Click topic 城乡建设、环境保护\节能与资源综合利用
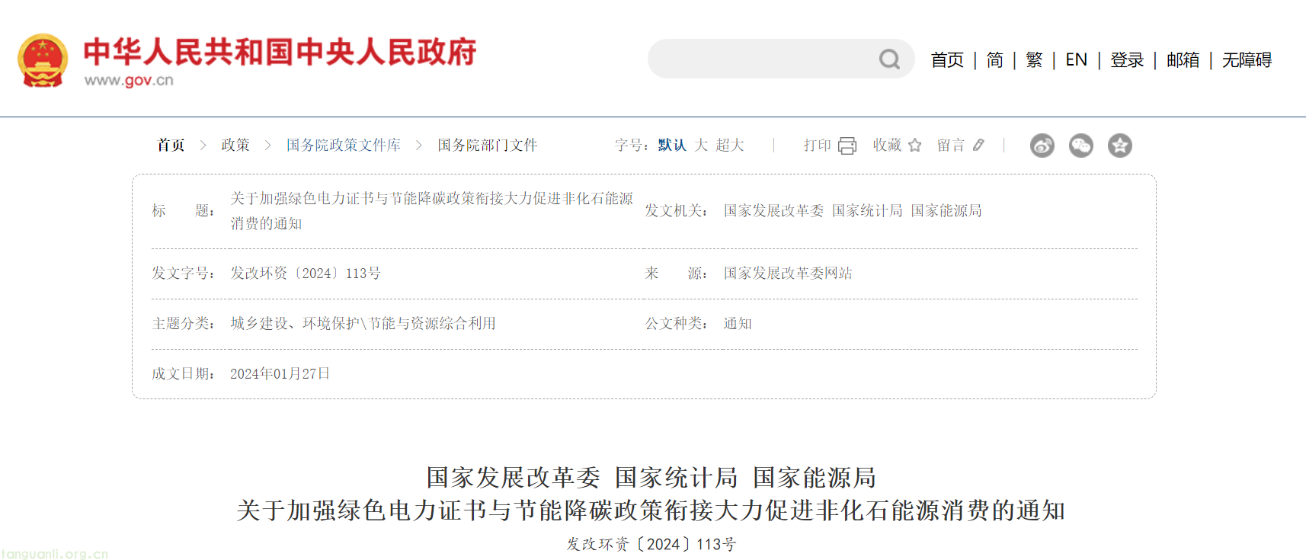Screen dimensions: 1306x560 tap(363, 323)
